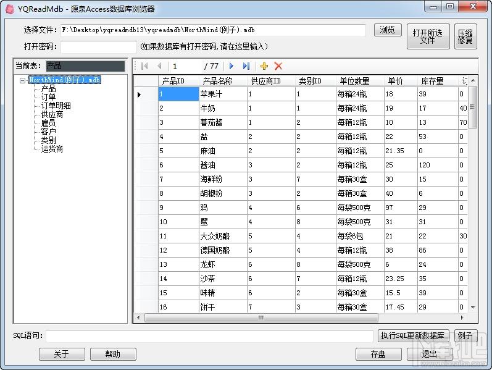This screenshot has width=492, height=370.
Task: Select the stock cell 120
Action: coord(438,165)
